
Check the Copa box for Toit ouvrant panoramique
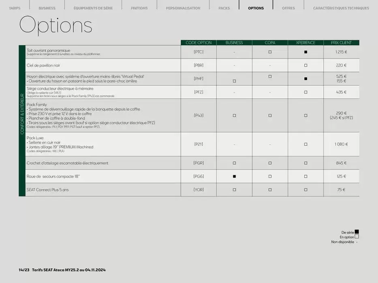pos(270,52)
